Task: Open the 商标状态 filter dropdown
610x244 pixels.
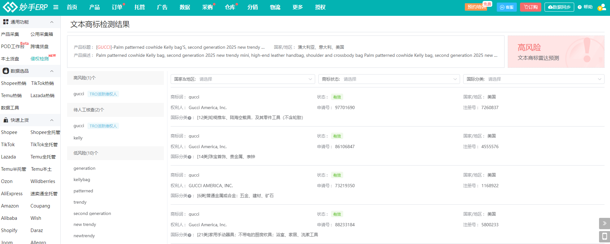Action: click(389, 79)
